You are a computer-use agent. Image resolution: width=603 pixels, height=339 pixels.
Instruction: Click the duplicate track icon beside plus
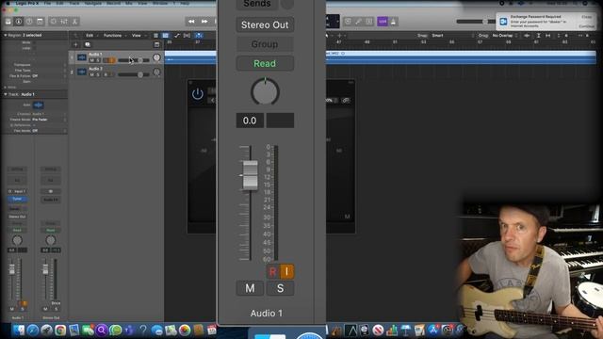88,44
